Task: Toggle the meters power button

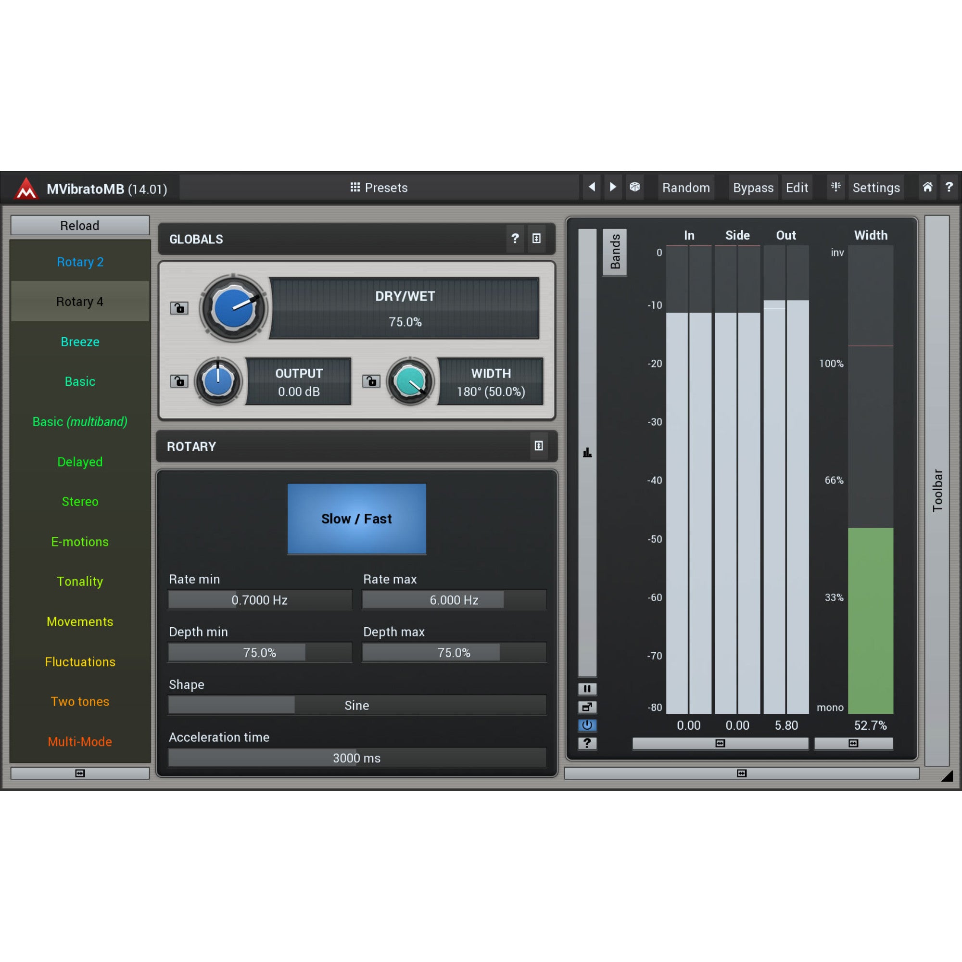Action: [588, 725]
